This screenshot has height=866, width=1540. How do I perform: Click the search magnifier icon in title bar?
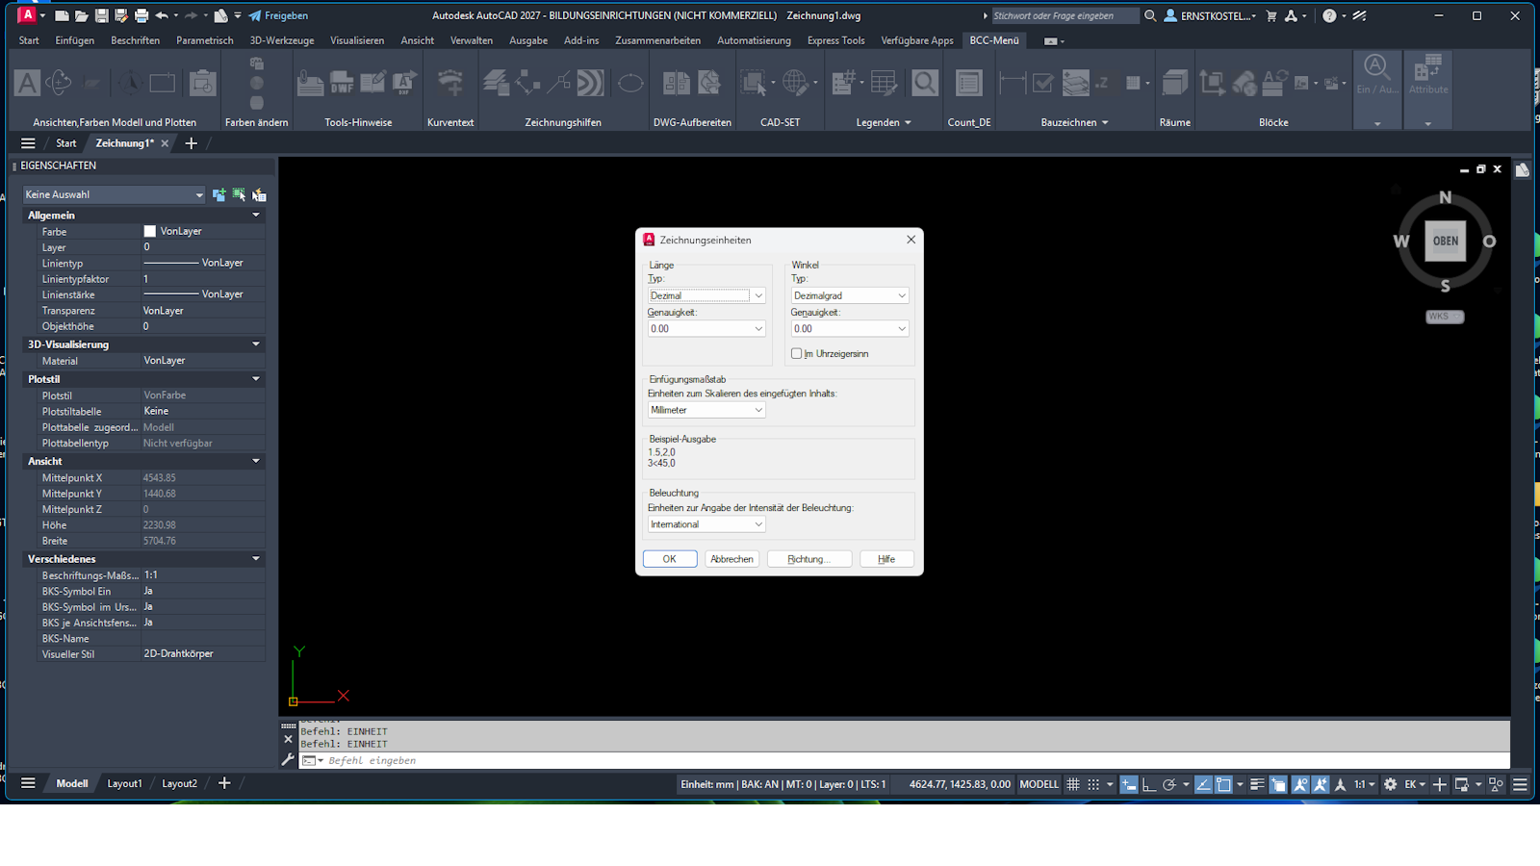1150,15
